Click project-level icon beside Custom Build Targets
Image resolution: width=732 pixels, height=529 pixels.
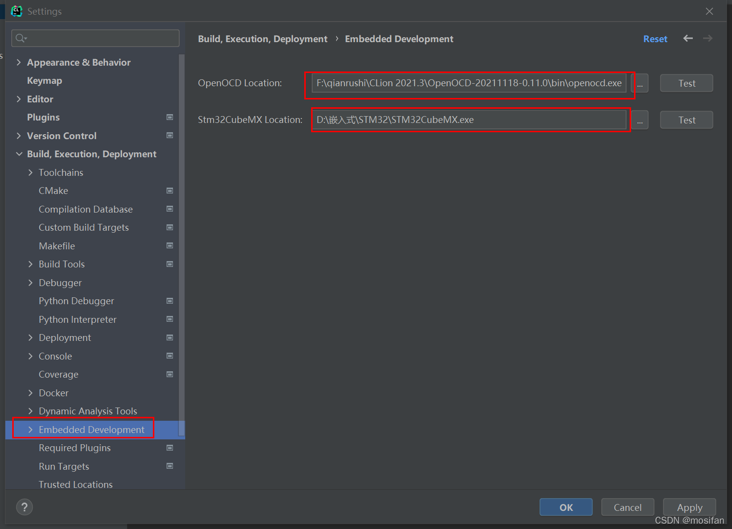(170, 227)
